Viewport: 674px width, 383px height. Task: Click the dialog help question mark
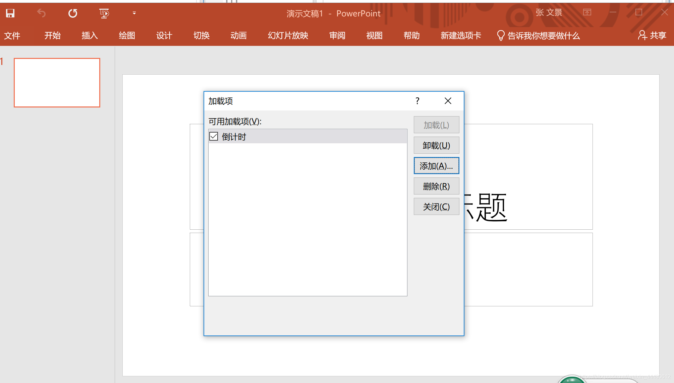pos(417,101)
